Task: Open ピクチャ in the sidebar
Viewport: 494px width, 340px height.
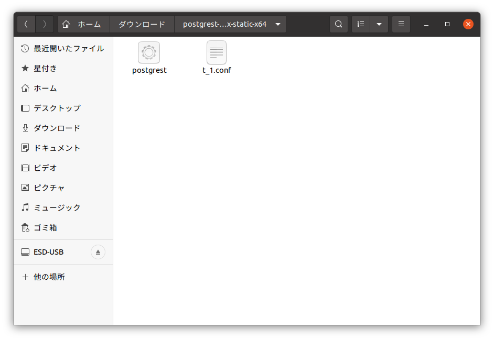Action: point(63,188)
